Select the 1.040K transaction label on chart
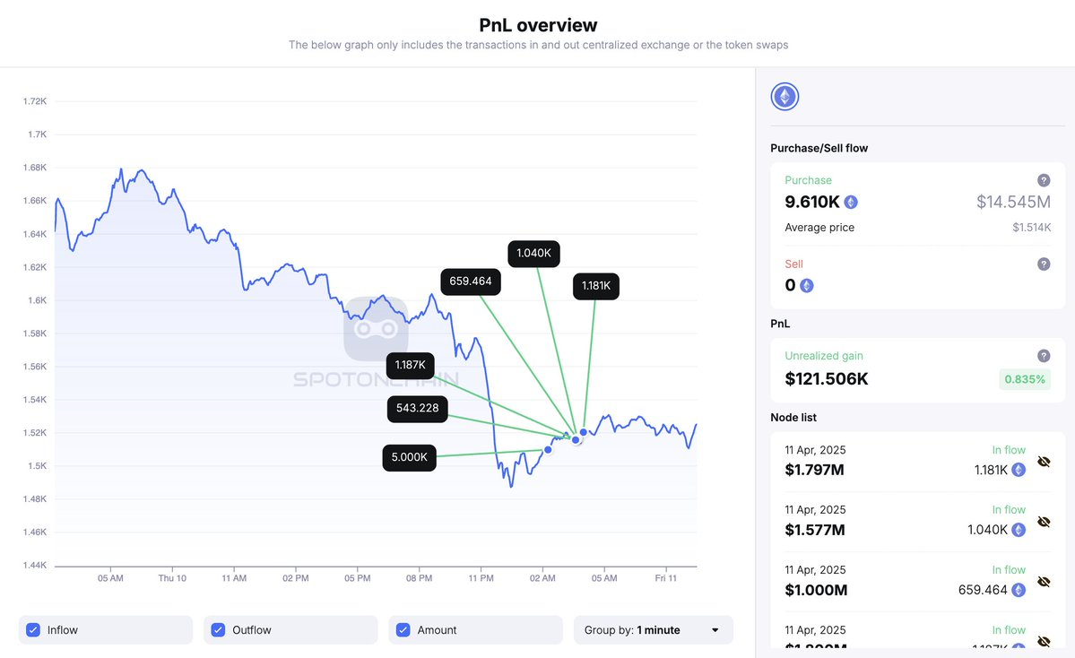This screenshot has height=658, width=1075. [534, 254]
